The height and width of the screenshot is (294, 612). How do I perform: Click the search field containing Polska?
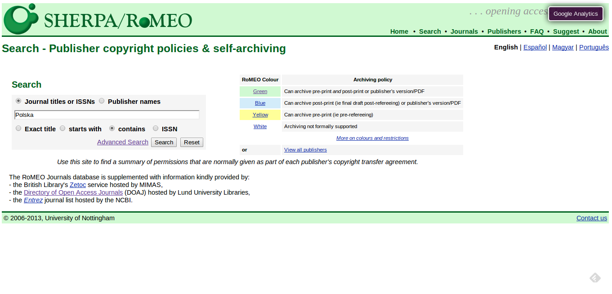point(107,115)
